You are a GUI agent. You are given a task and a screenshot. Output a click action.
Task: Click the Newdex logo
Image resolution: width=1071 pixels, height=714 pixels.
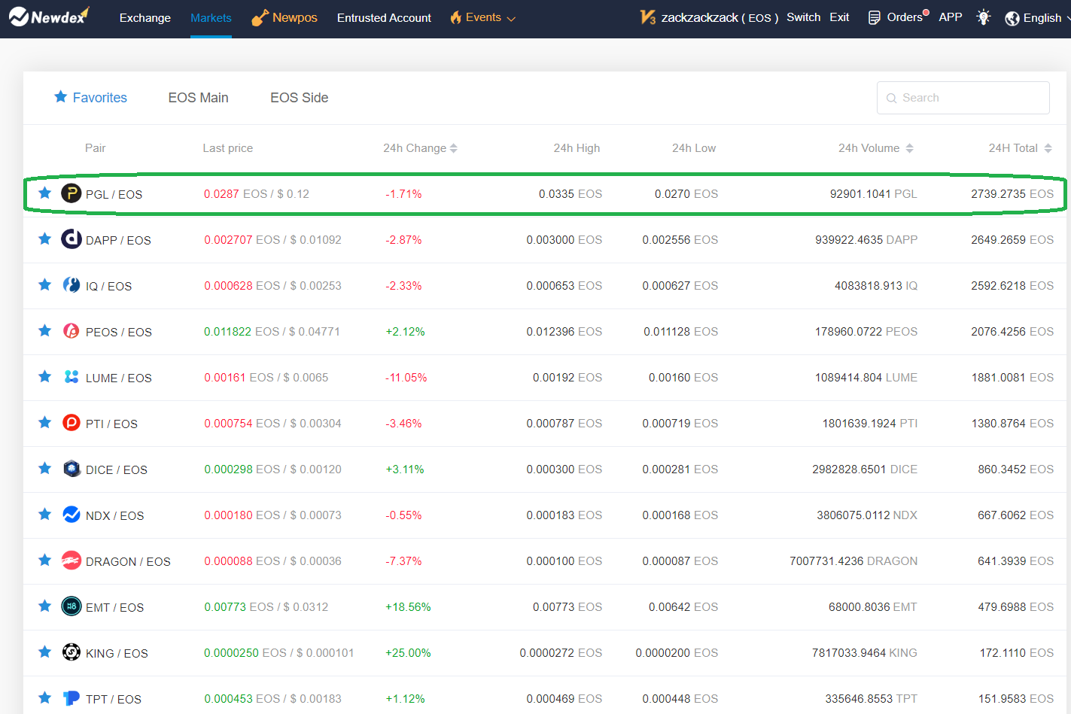49,17
